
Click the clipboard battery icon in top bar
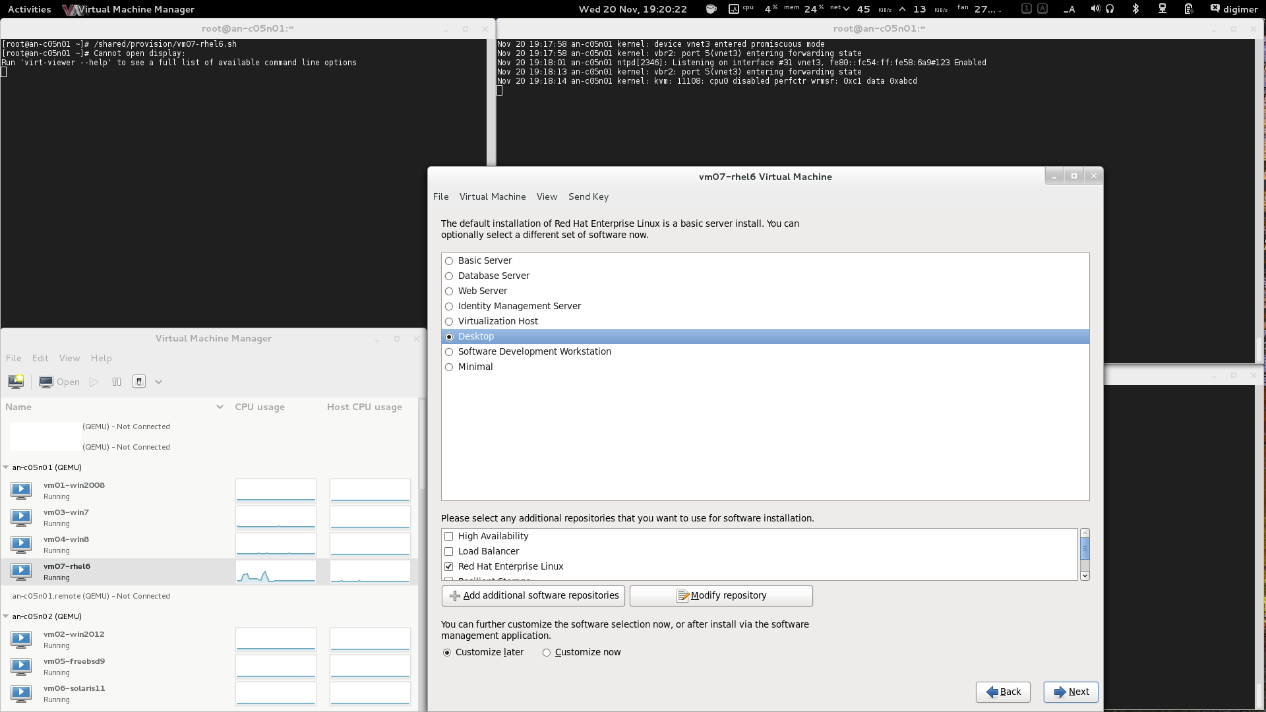[x=1188, y=9]
